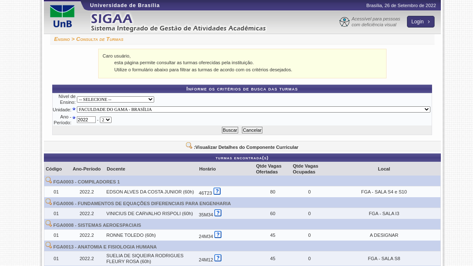The image size is (473, 266).
Task: Click magnifier icon for FGA0003 Compiladores 1
Action: point(48,181)
